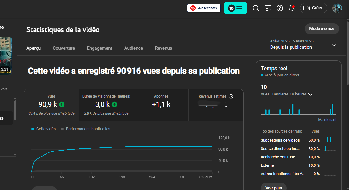This screenshot has width=349, height=190.
Task: Expand Vues Dernières 48 heures dropdown
Action: coord(310,94)
